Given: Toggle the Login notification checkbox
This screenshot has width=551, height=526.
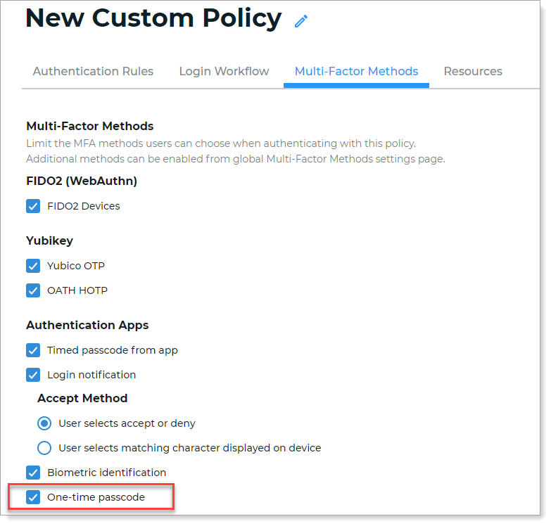Looking at the screenshot, I should (x=33, y=375).
